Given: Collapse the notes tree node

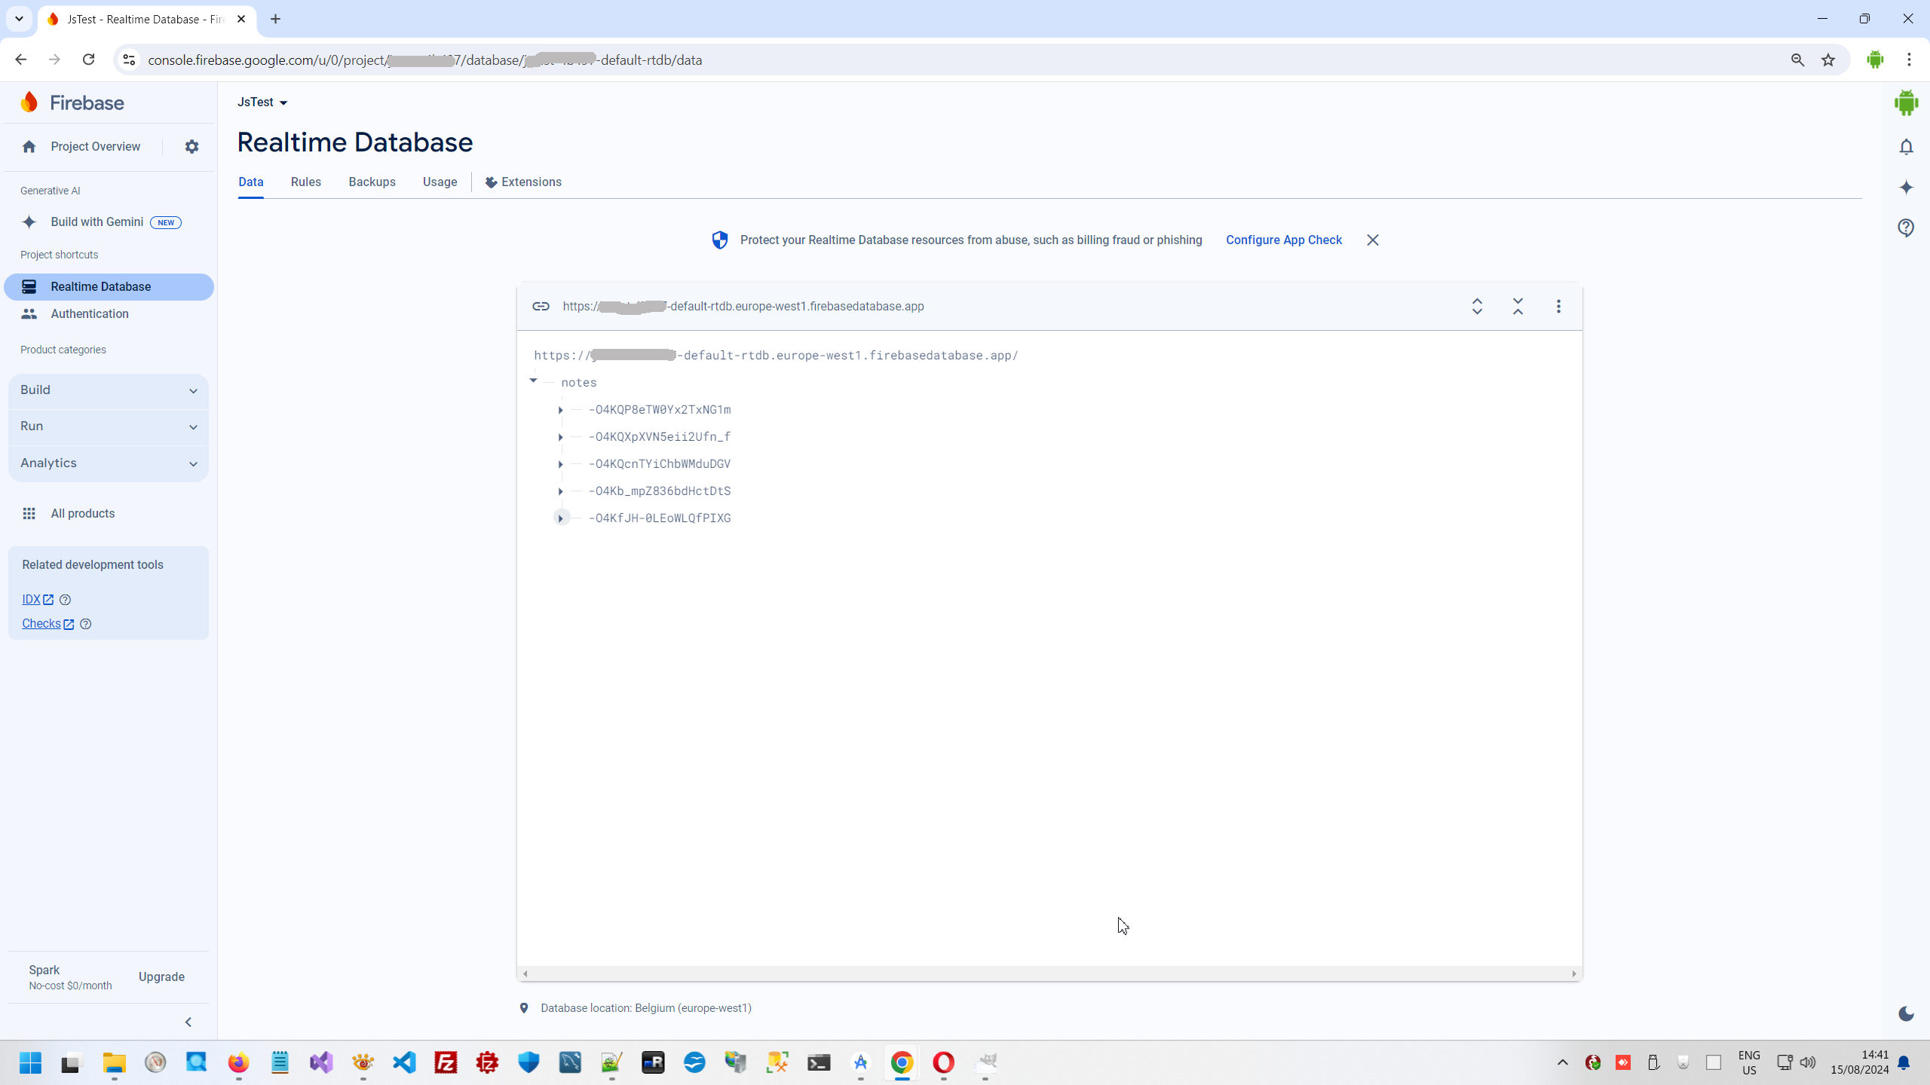Looking at the screenshot, I should click(x=533, y=381).
